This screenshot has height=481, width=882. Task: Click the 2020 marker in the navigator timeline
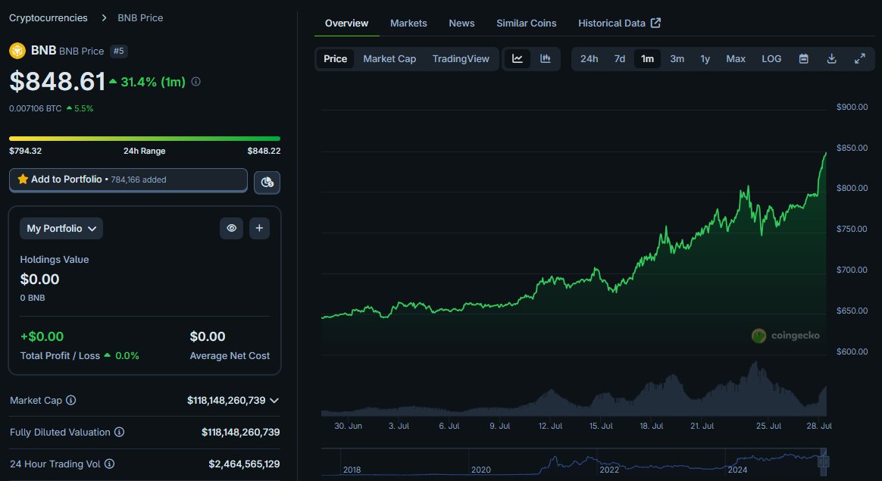481,469
